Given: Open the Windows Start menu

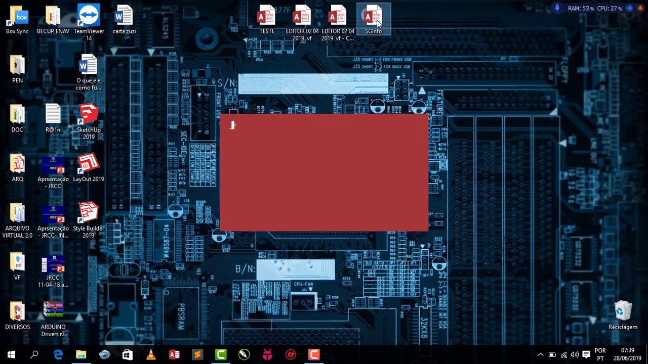Looking at the screenshot, I should (11, 355).
